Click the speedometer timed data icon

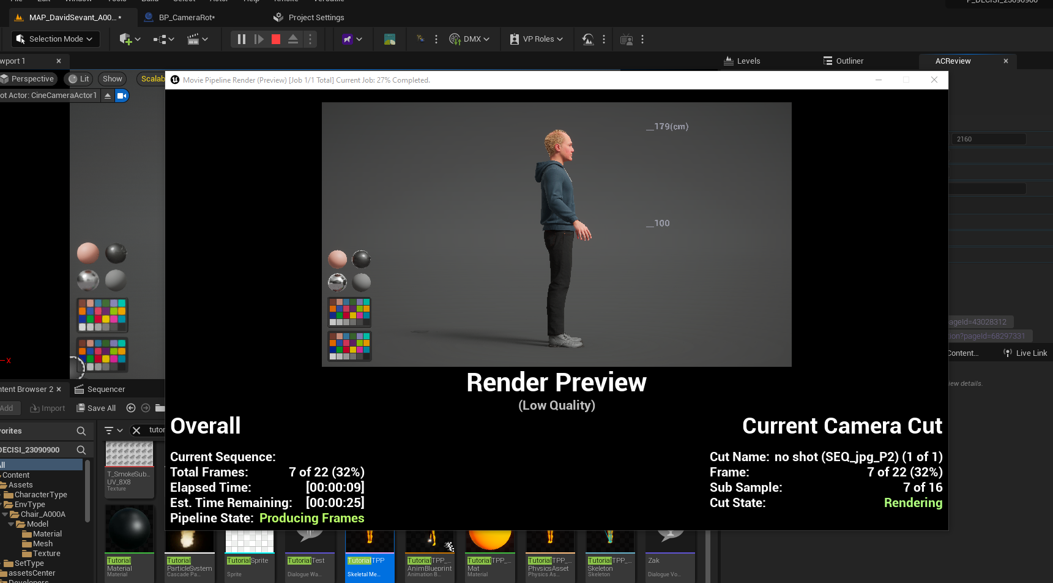tap(588, 39)
